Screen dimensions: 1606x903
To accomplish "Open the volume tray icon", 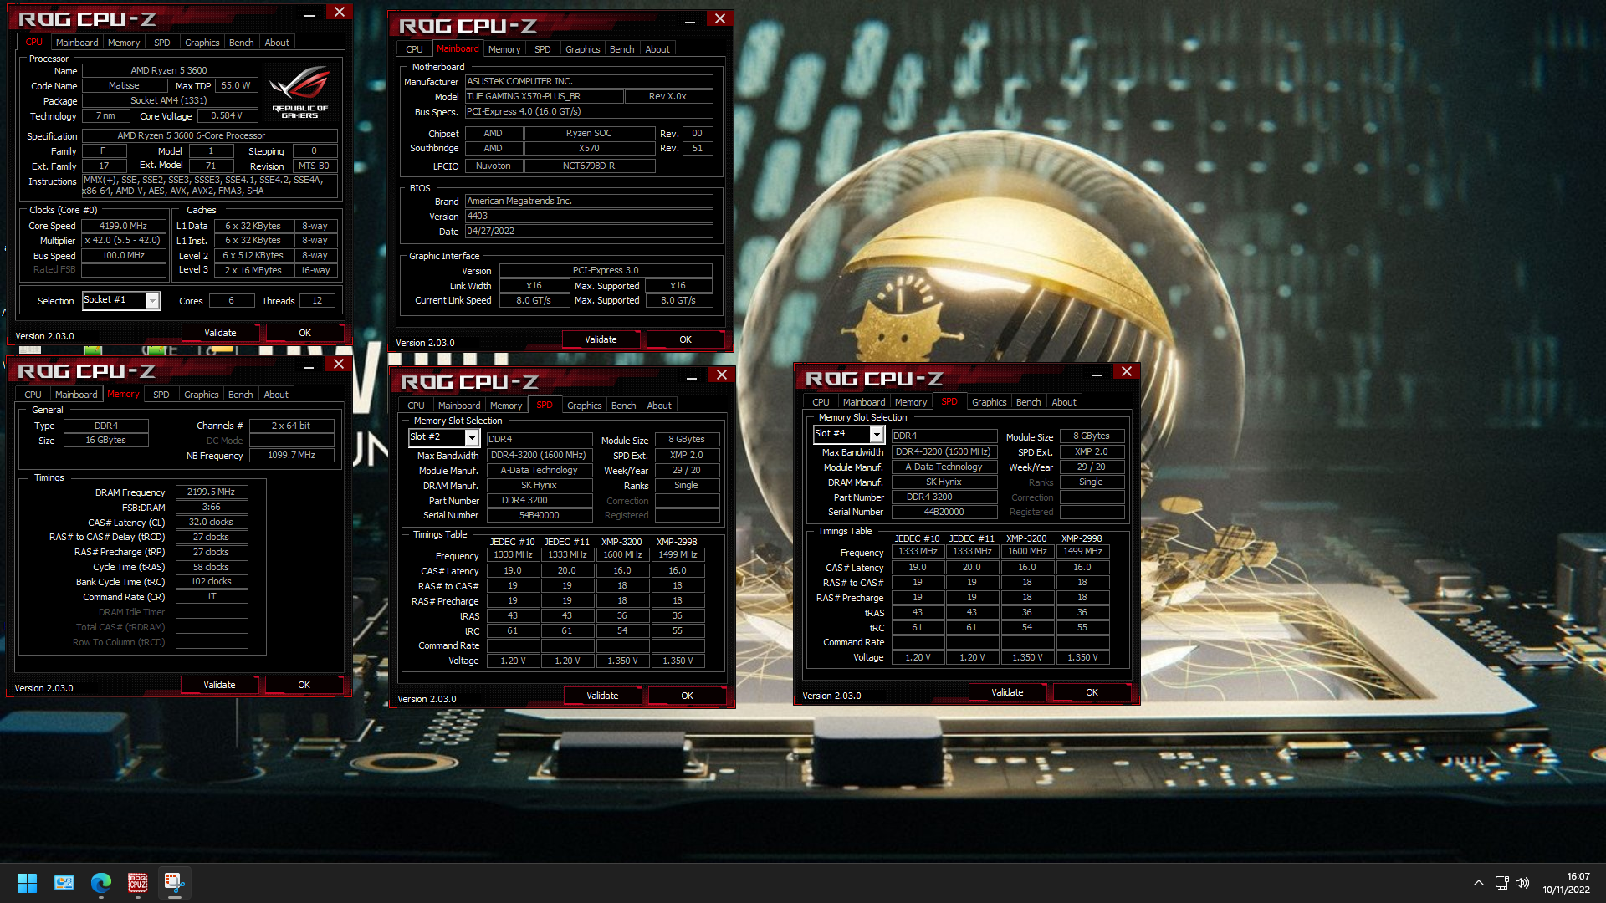I will (x=1522, y=883).
